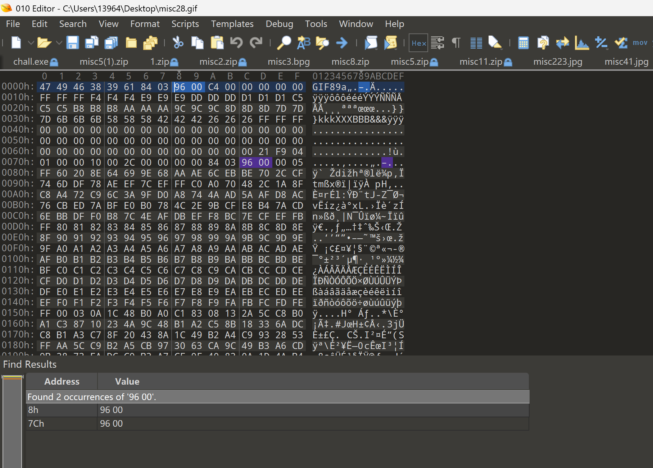Screen dimensions: 653x468
Task: Open the Search menu
Action: point(73,24)
